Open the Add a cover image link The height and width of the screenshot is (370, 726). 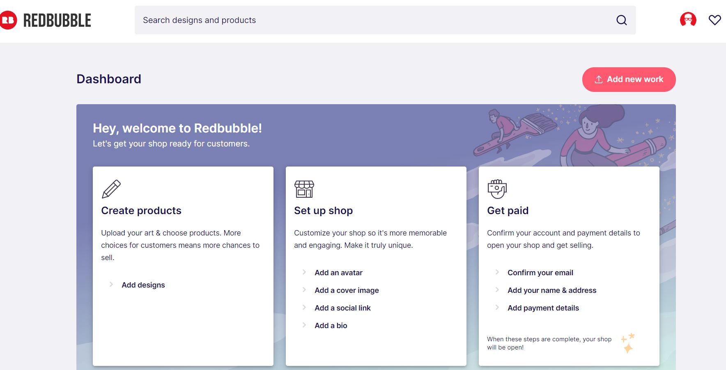tap(347, 290)
